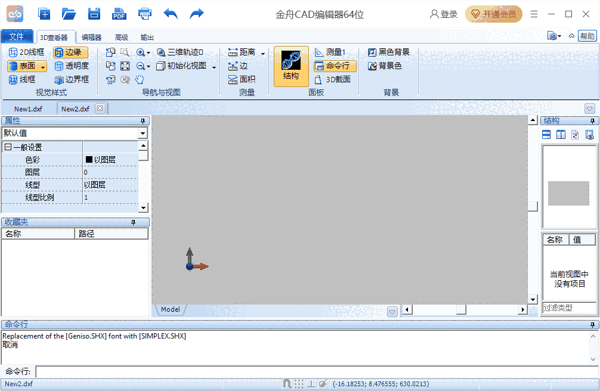
Task: Close the New2.dxf document tab
Action: coord(100,108)
